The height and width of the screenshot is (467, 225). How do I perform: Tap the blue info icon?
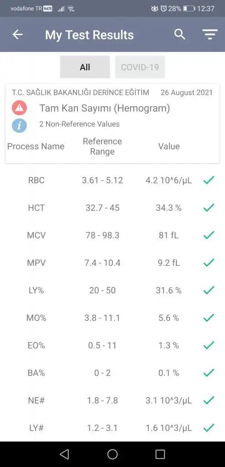point(19,125)
